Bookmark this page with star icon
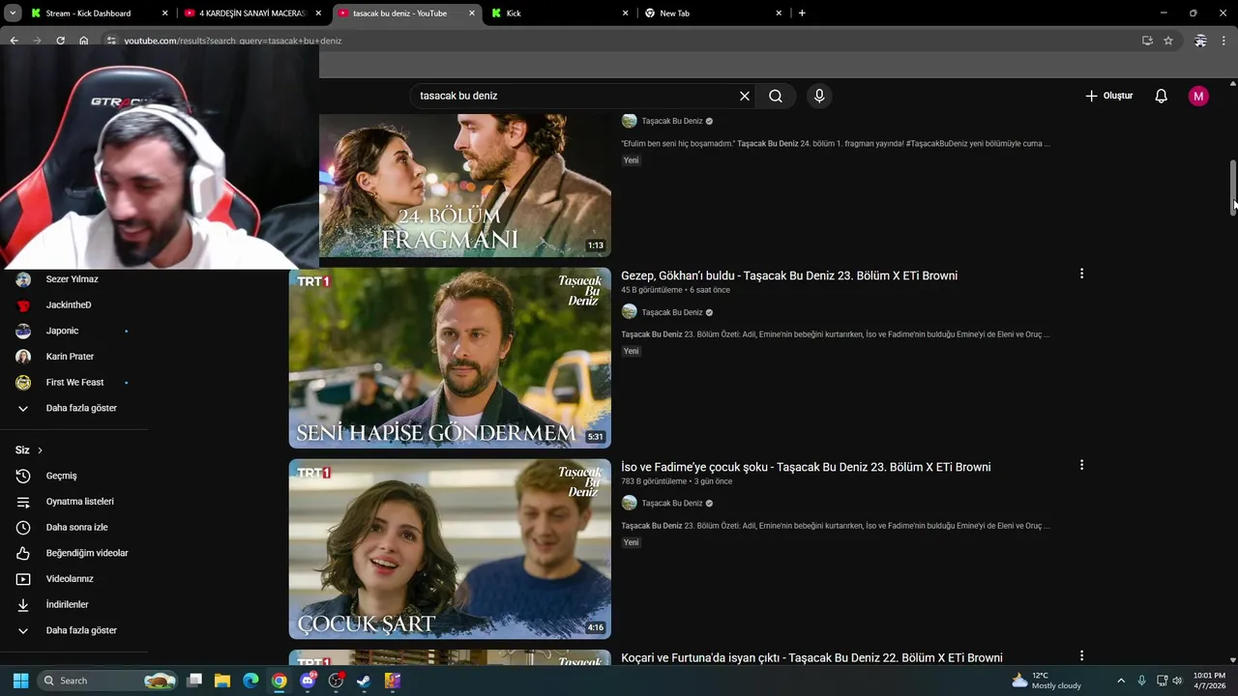1238x696 pixels. (x=1168, y=41)
